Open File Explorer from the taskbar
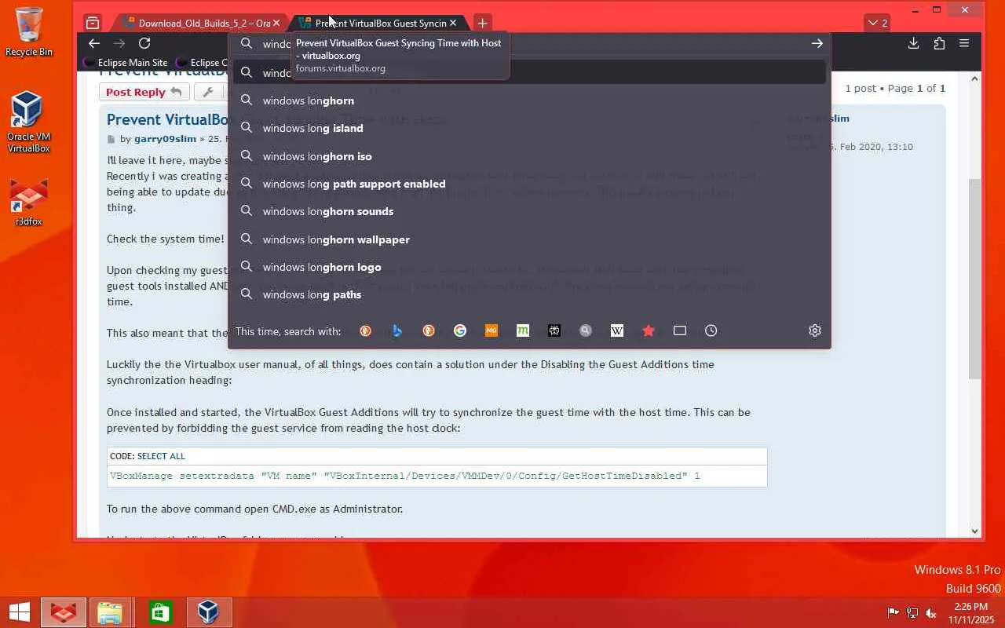Image resolution: width=1005 pixels, height=628 pixels. pyautogui.click(x=111, y=612)
